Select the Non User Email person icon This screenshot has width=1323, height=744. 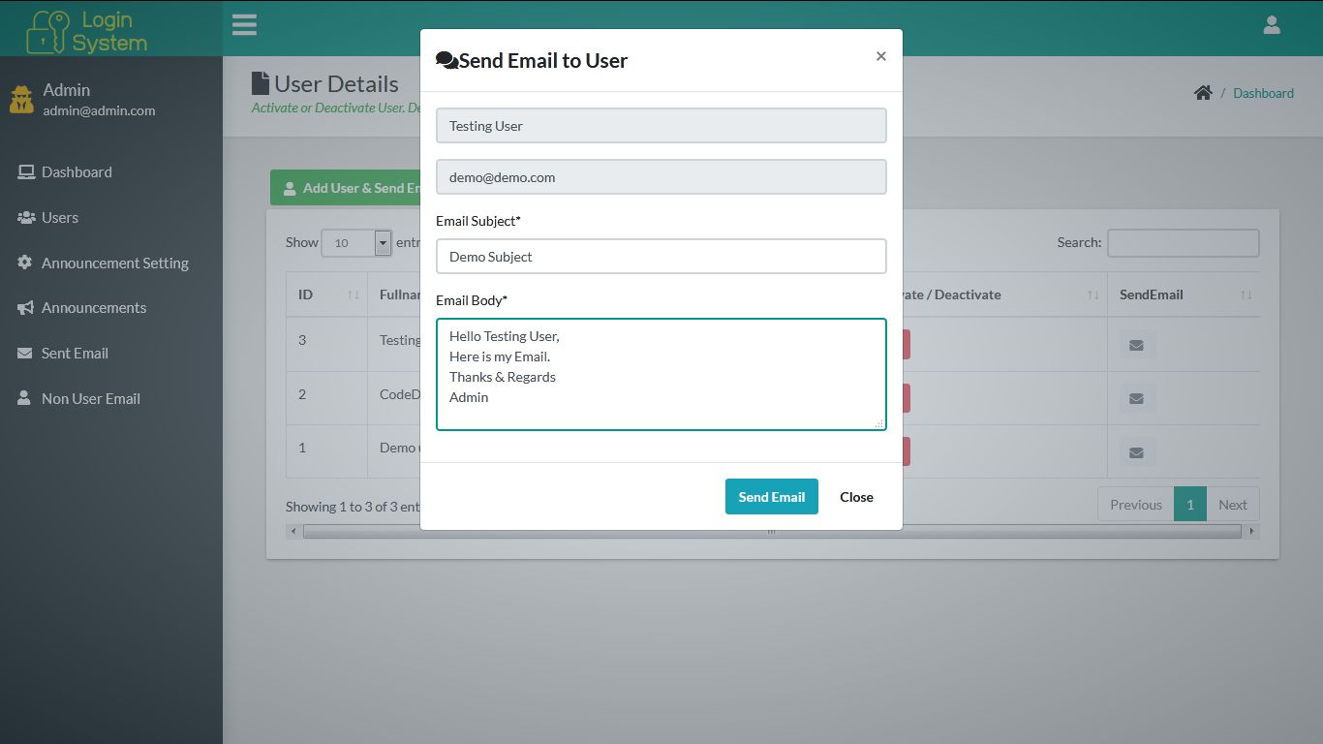(x=26, y=398)
